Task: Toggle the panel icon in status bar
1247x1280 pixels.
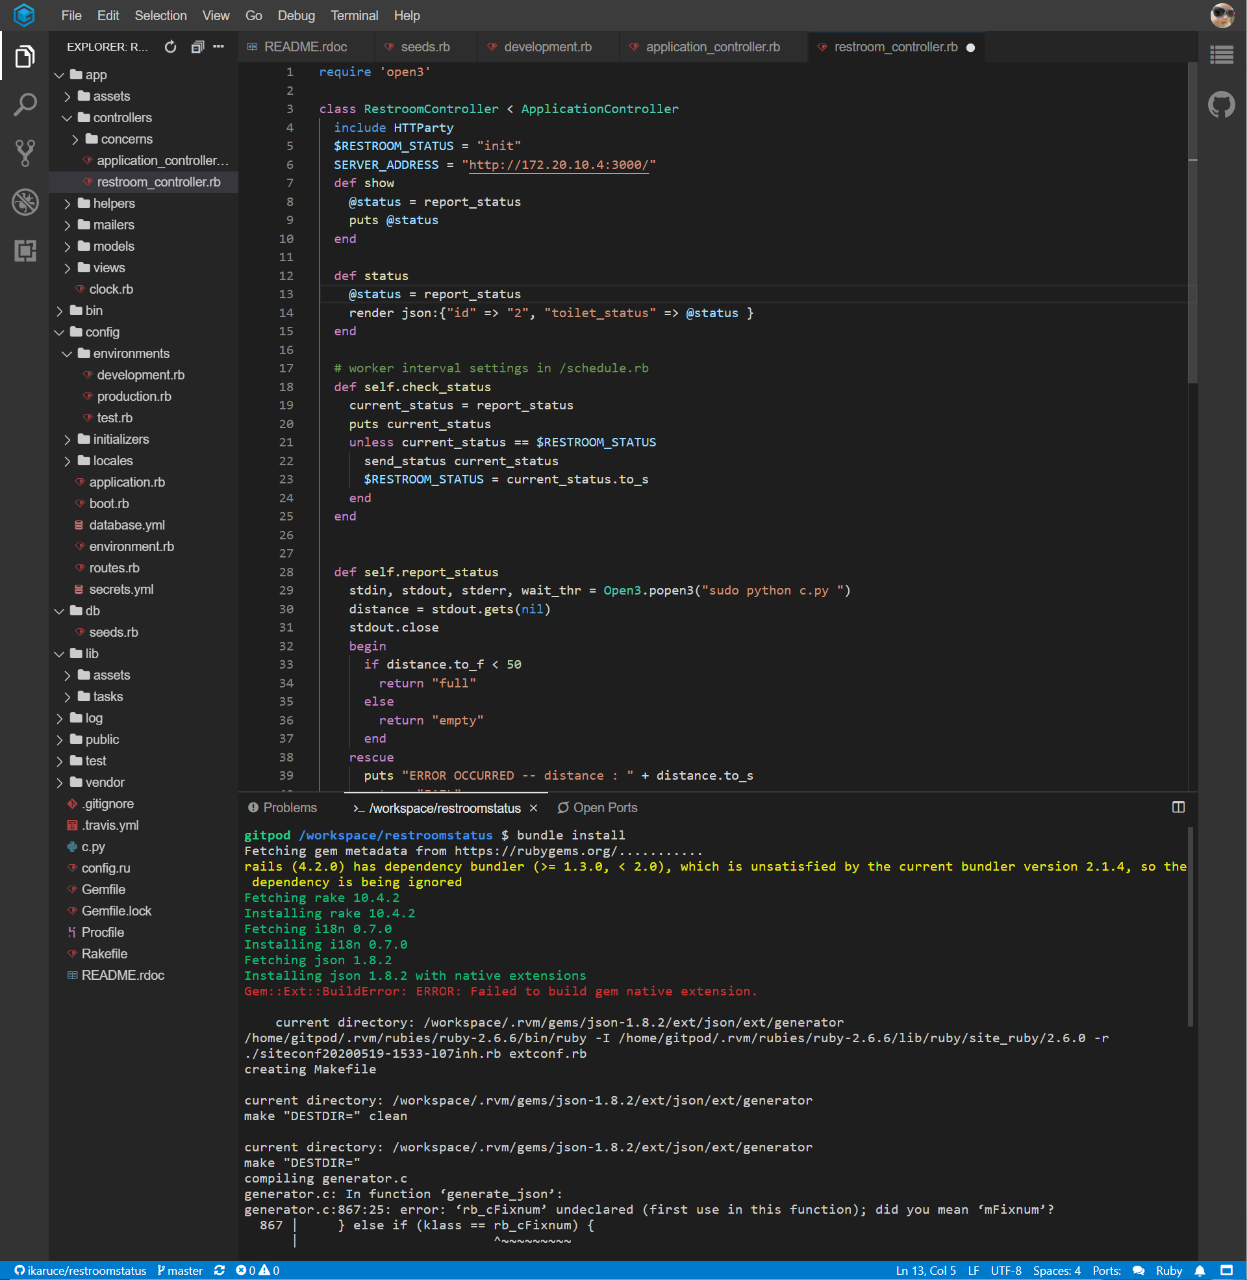Action: tap(1227, 1270)
